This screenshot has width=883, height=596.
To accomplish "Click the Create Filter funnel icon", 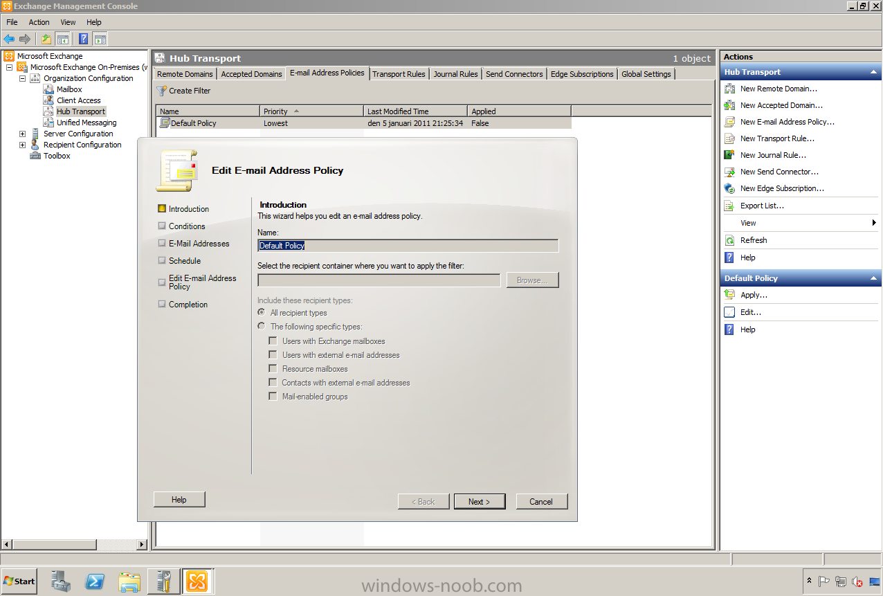I will pyautogui.click(x=161, y=91).
